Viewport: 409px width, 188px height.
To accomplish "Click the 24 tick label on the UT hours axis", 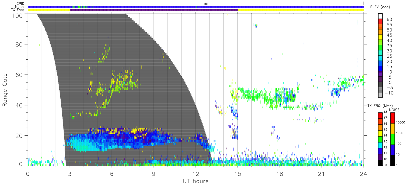I will [364, 174].
